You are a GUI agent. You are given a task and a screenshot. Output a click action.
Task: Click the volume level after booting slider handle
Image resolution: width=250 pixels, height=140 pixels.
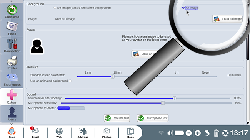click(x=175, y=98)
